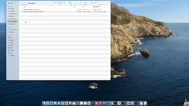Sort files by Kind column
The width and height of the screenshot is (189, 106).
point(84,7)
